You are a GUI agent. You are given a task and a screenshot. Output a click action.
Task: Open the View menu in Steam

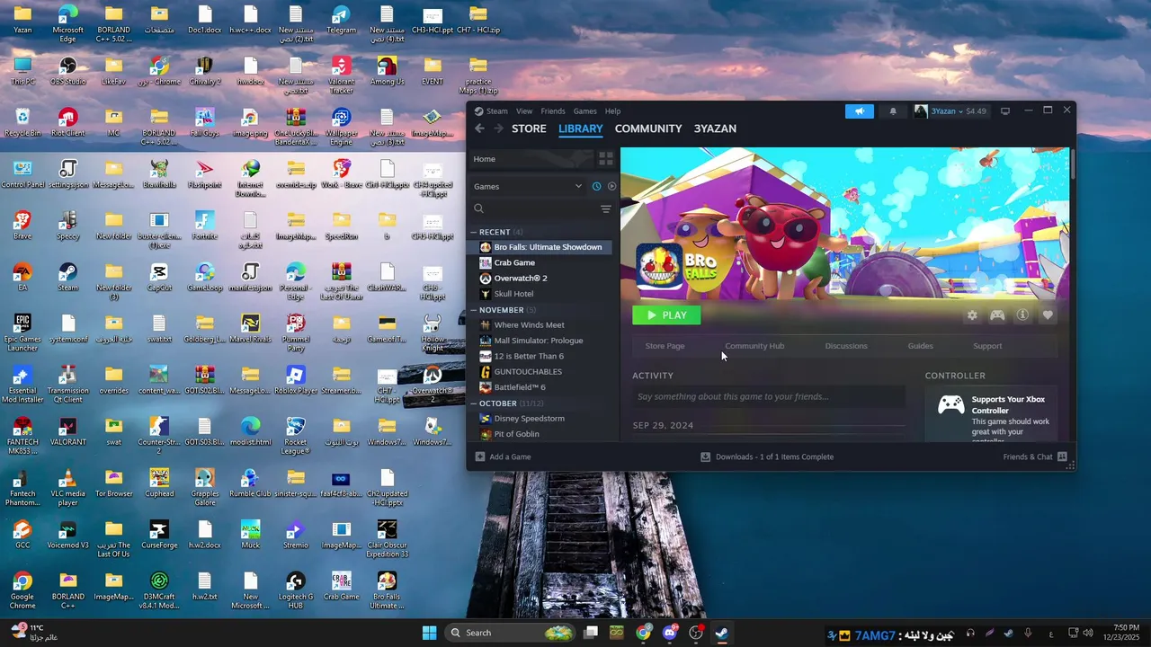pyautogui.click(x=524, y=111)
